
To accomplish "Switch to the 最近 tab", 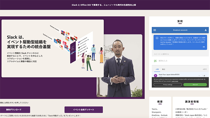I will (164, 69).
